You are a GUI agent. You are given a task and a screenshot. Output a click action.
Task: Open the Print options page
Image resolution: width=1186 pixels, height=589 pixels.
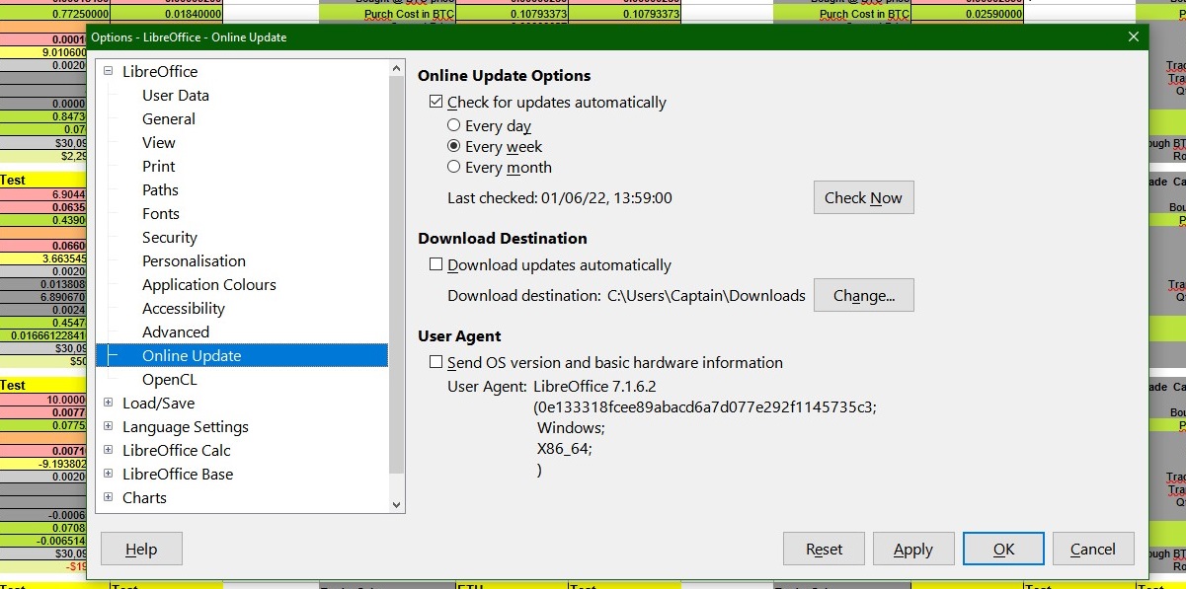pos(159,166)
